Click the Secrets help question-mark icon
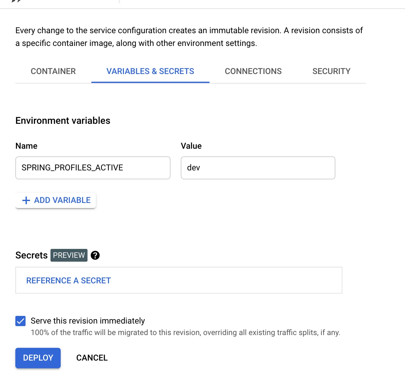Viewport: 405px width, 381px height. 95,255
